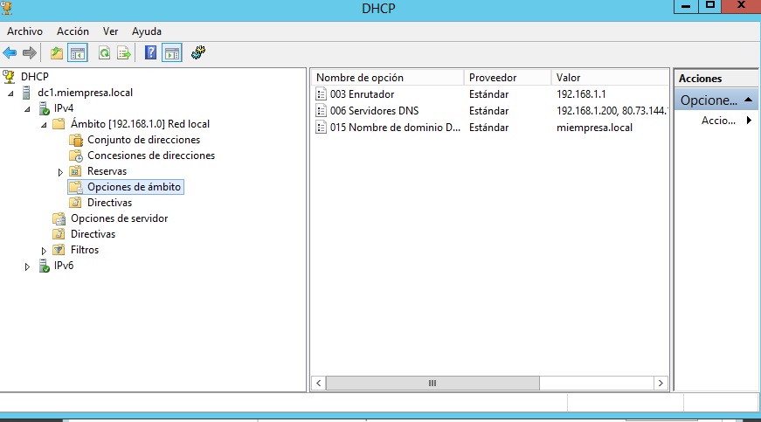This screenshot has height=422, width=761.
Task: Click the DHCP configure options toolbar icon
Action: pos(198,53)
